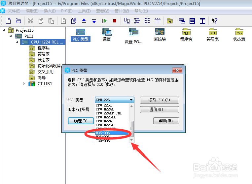Cut selection with the scissors icon
The image size is (252, 184).
click(x=30, y=21)
